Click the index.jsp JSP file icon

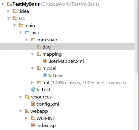[33, 125]
